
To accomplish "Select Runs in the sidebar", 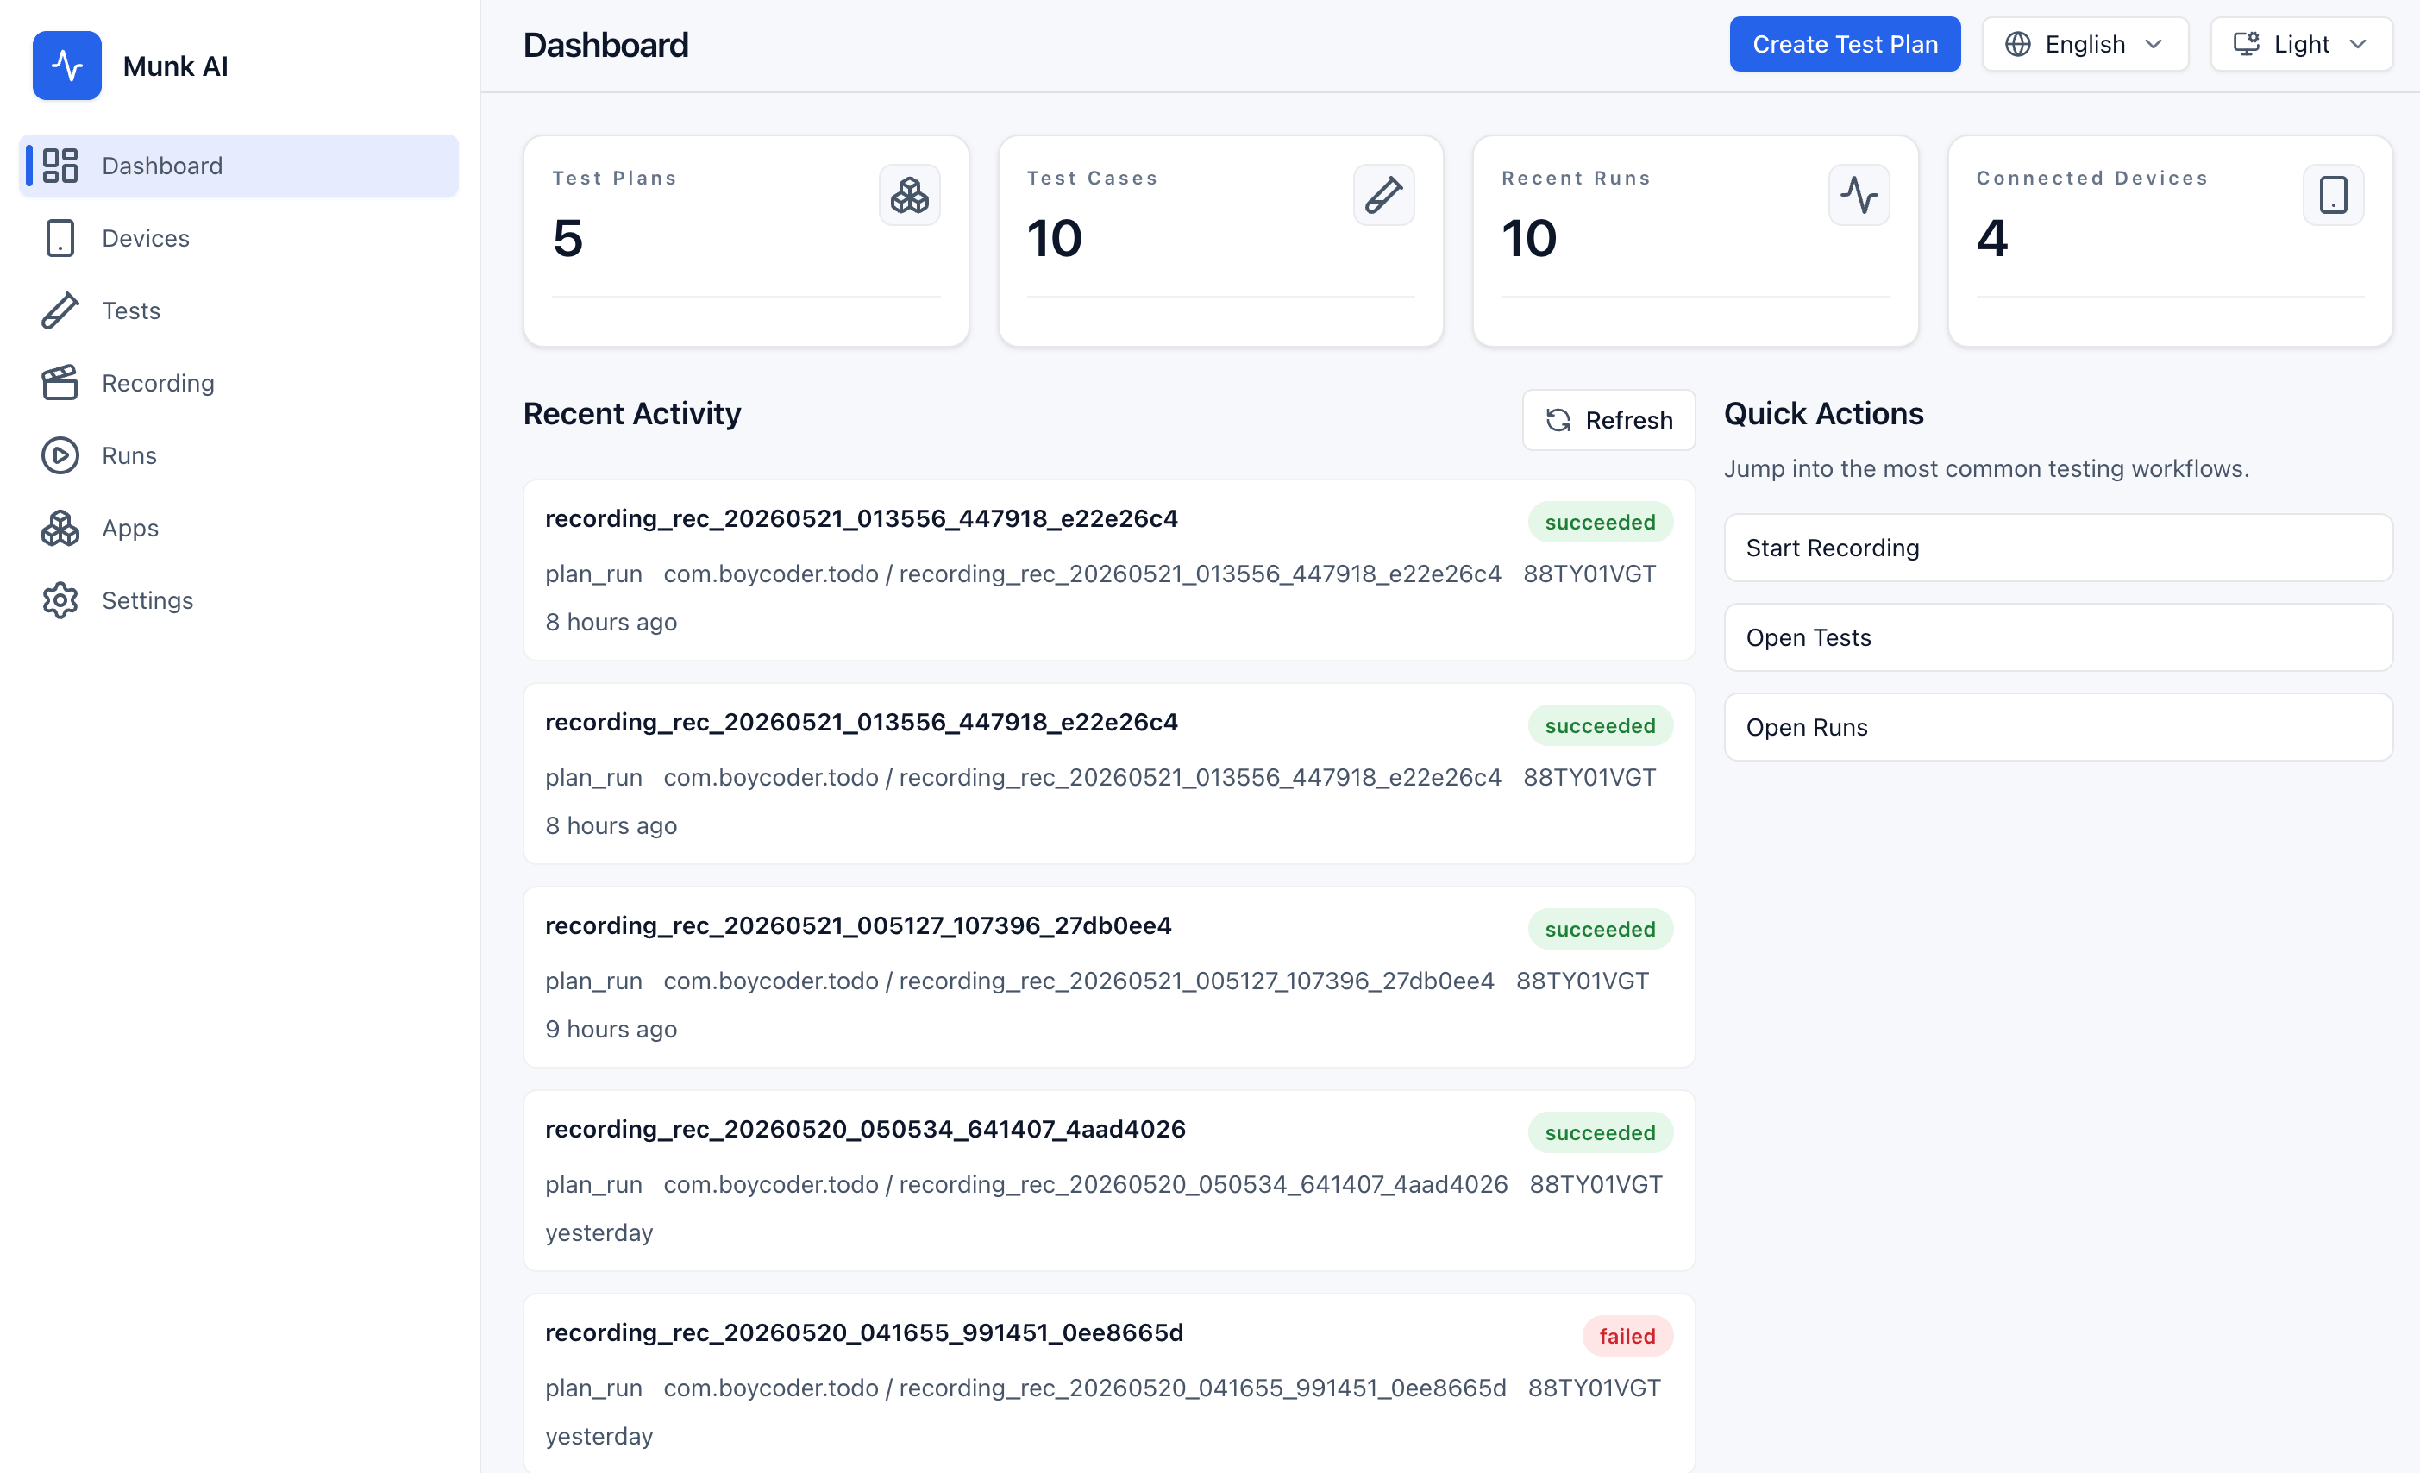I will pos(239,455).
